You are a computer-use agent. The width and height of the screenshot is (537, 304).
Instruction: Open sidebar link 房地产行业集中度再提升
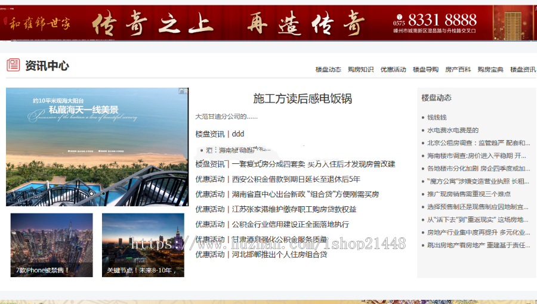[x=479, y=232]
